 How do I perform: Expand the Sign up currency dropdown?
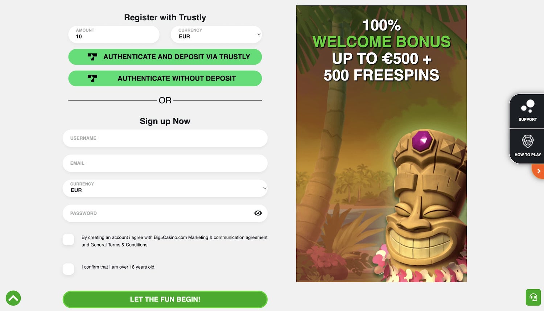tap(165, 188)
